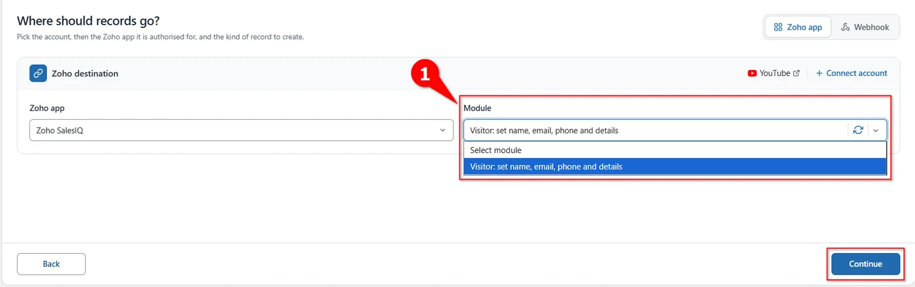Viewport: 915px width, 287px height.
Task: Click the Pick the account description text
Action: pyautogui.click(x=160, y=37)
